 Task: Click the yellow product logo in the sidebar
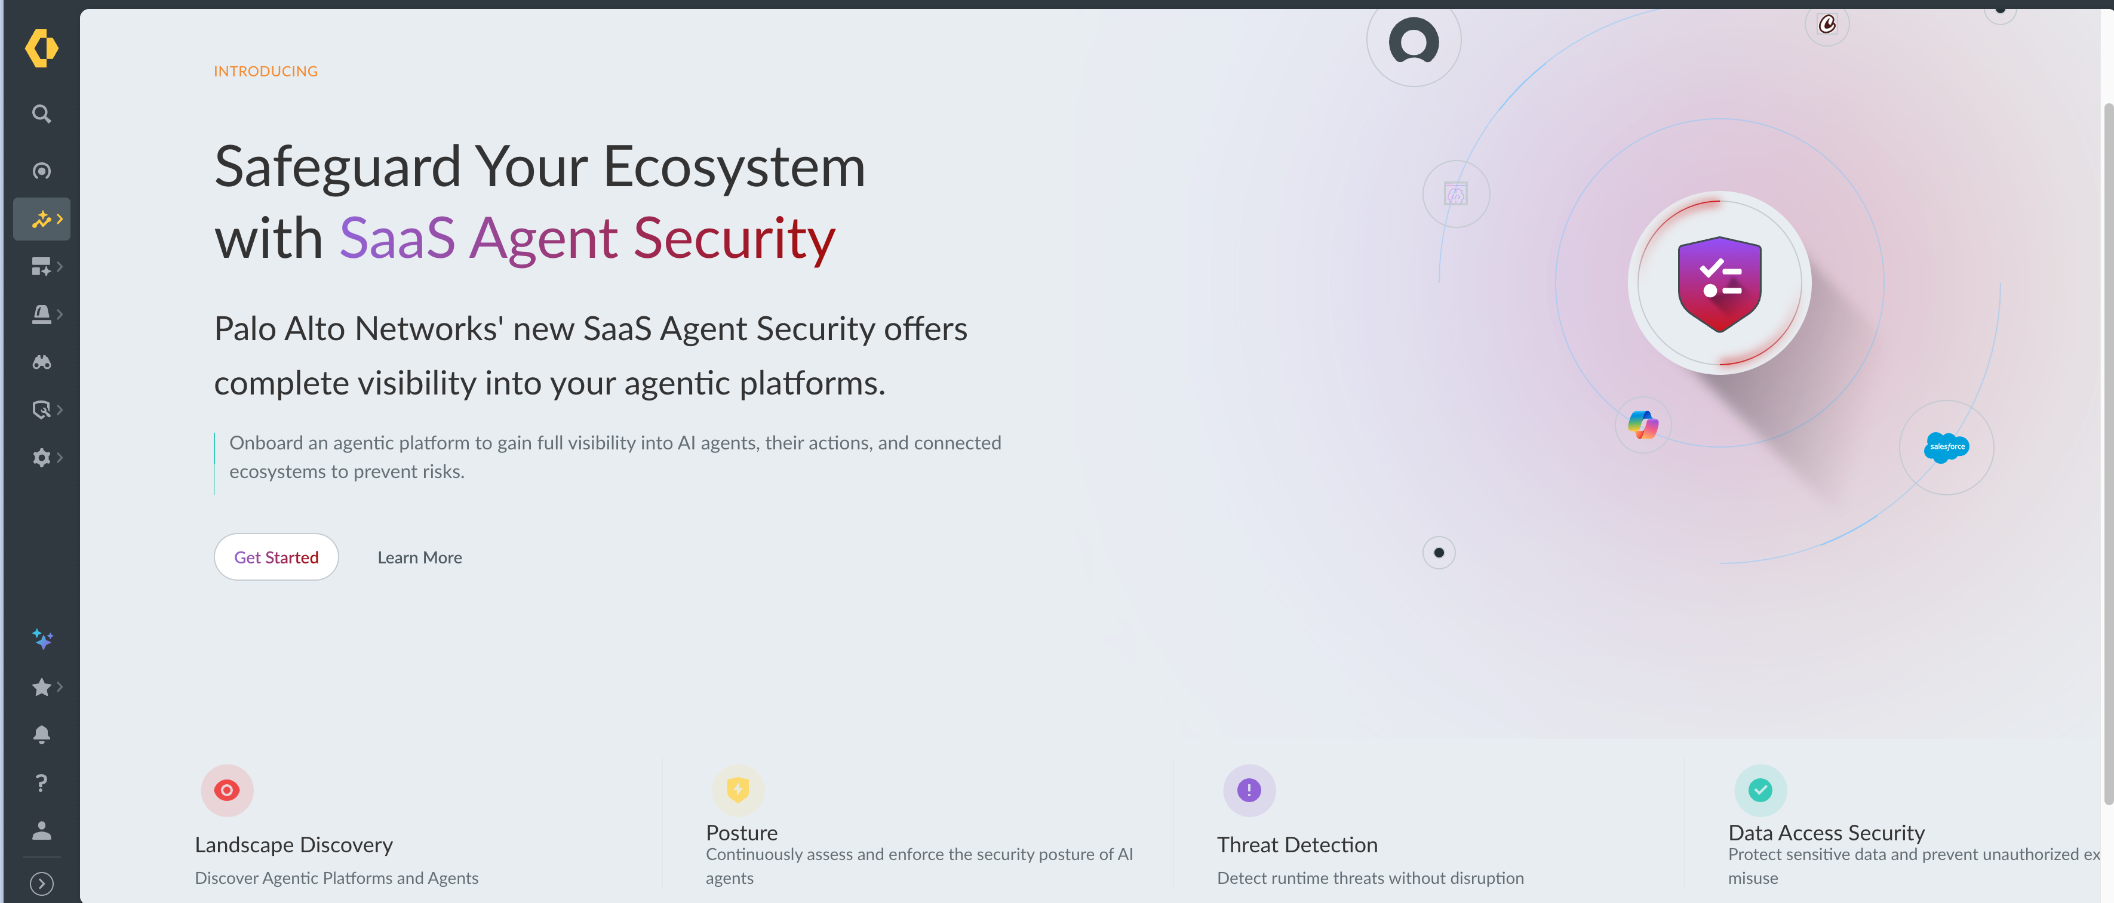click(41, 48)
